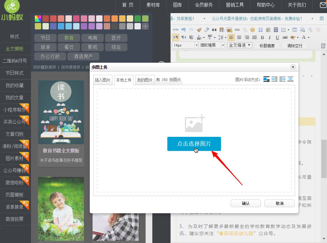This screenshot has height=243, width=327.
Task: Toggle underline formatting with the U icon
Action: click(x=278, y=37)
